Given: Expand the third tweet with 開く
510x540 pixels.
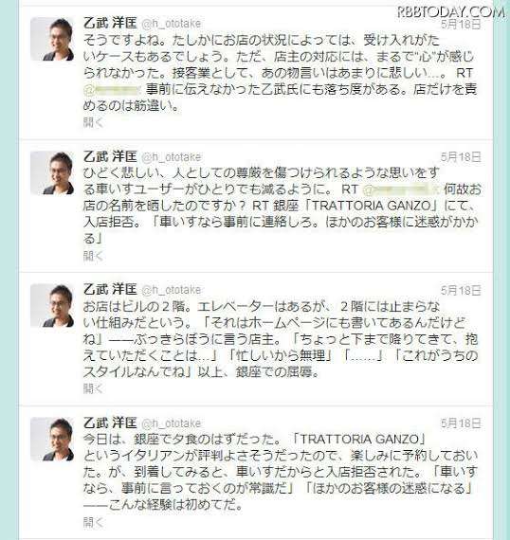Looking at the screenshot, I should [x=93, y=388].
